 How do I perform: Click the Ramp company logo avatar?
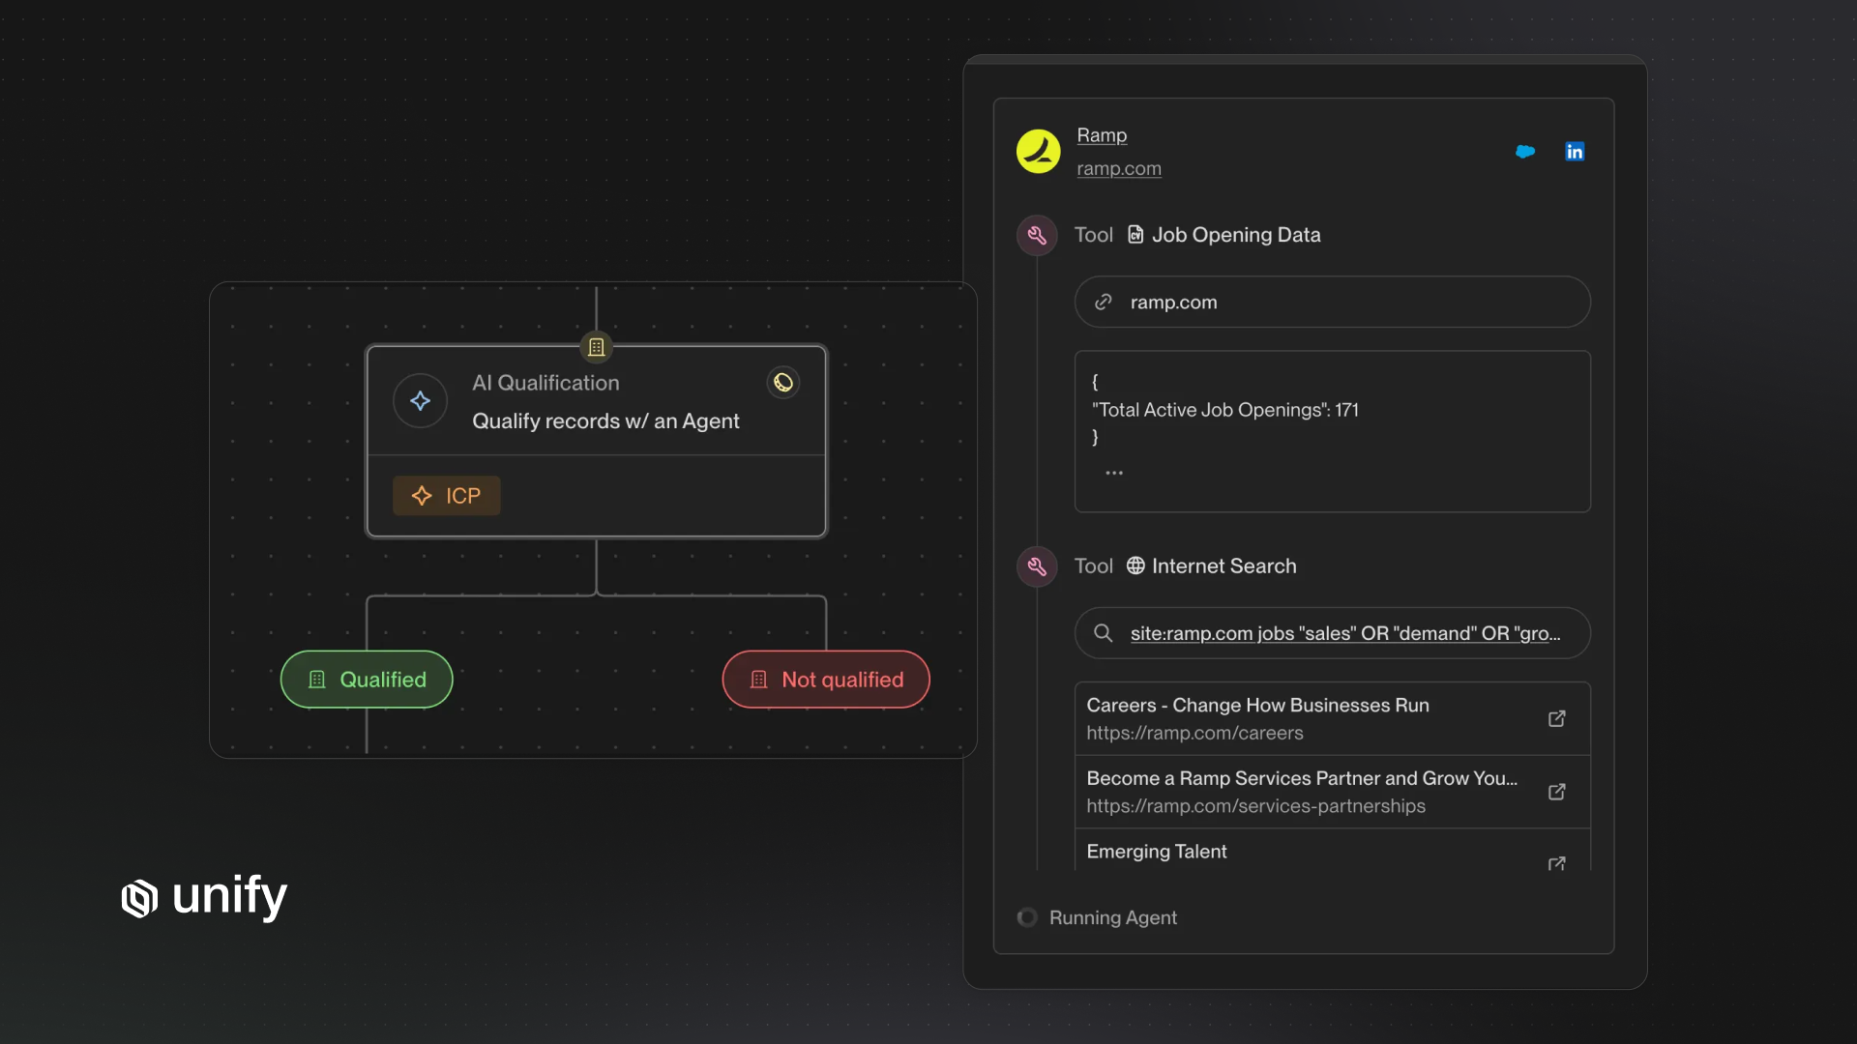pyautogui.click(x=1038, y=152)
